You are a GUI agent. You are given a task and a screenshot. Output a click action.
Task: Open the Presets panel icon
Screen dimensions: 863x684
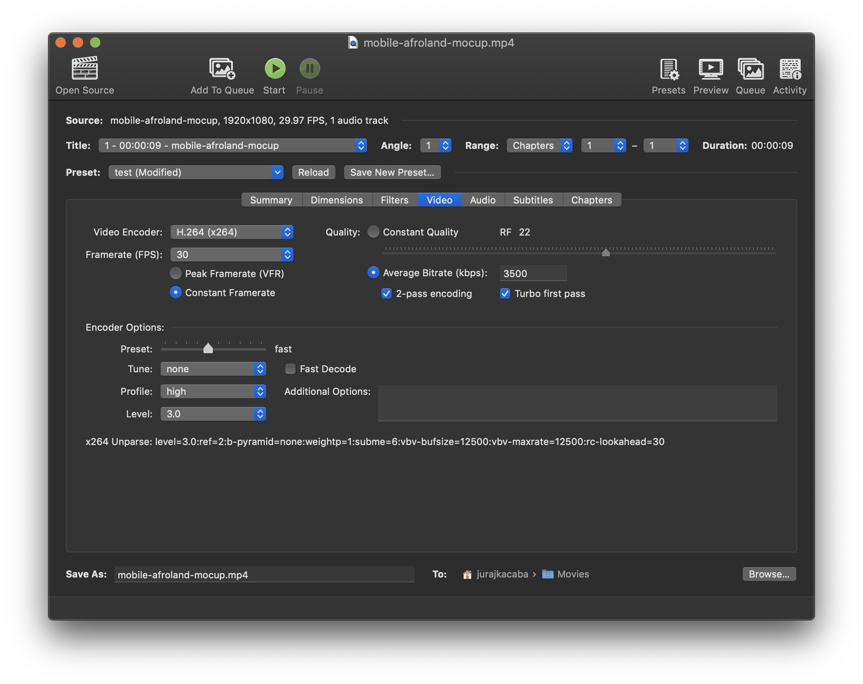tap(669, 69)
